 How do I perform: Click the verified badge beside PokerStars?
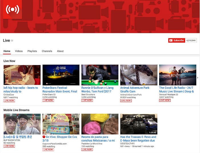(x=54, y=95)
